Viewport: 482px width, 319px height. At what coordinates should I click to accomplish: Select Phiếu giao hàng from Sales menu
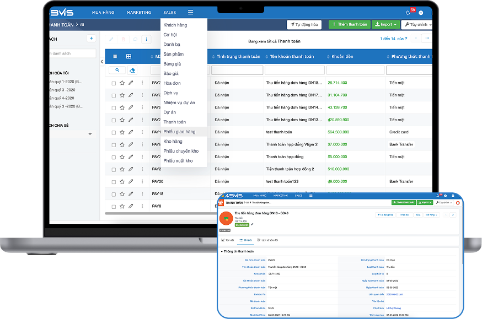[179, 132]
